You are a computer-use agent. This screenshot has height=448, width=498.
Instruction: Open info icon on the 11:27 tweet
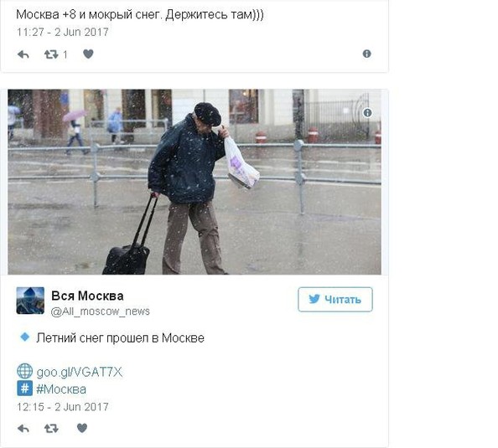point(367,54)
